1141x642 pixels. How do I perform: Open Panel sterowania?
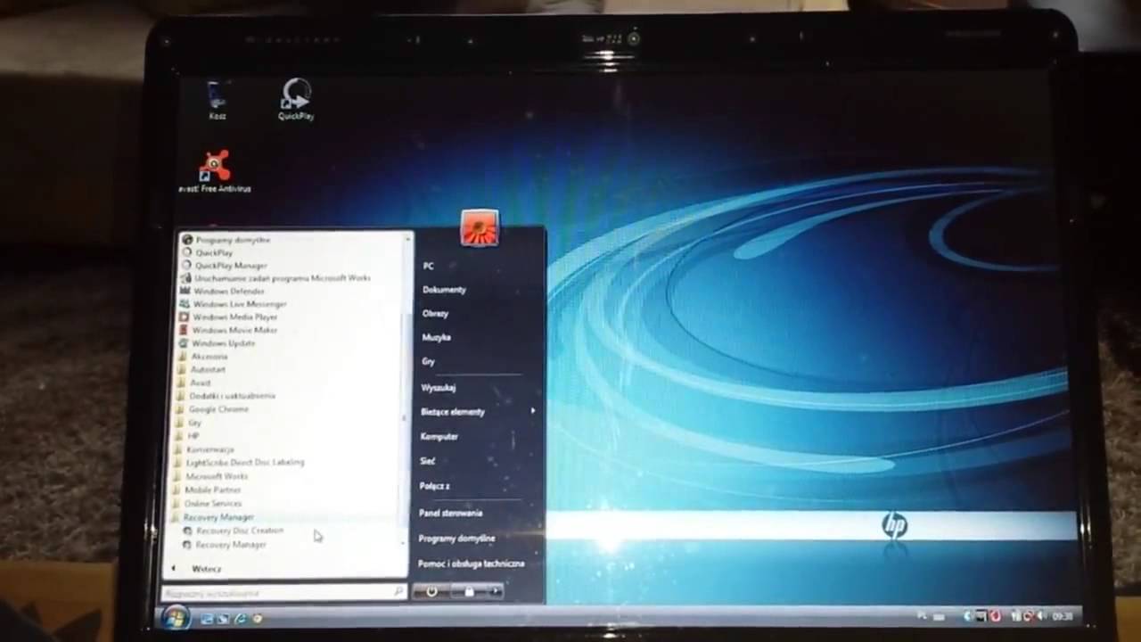450,514
